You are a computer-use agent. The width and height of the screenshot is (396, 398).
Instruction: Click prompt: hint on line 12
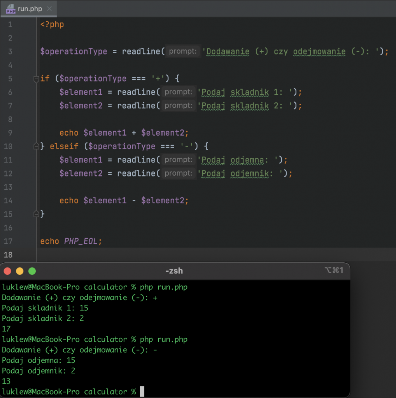pos(179,173)
